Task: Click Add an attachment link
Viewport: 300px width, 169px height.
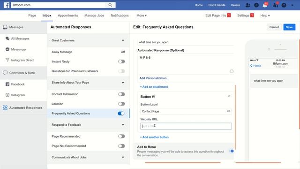Action: tap(154, 87)
